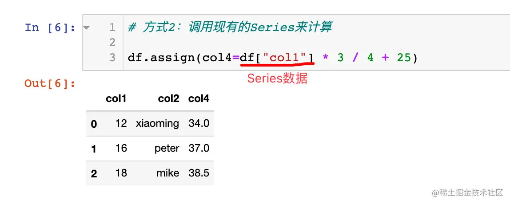
Task: Select the In [6] prompt label
Action: (50, 27)
